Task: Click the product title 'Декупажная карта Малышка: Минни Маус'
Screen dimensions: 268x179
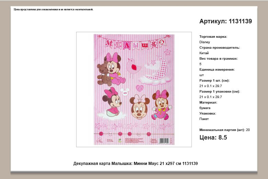Action: tap(135, 164)
